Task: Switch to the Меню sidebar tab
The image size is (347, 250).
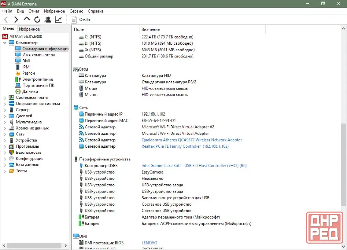Action: point(9,28)
